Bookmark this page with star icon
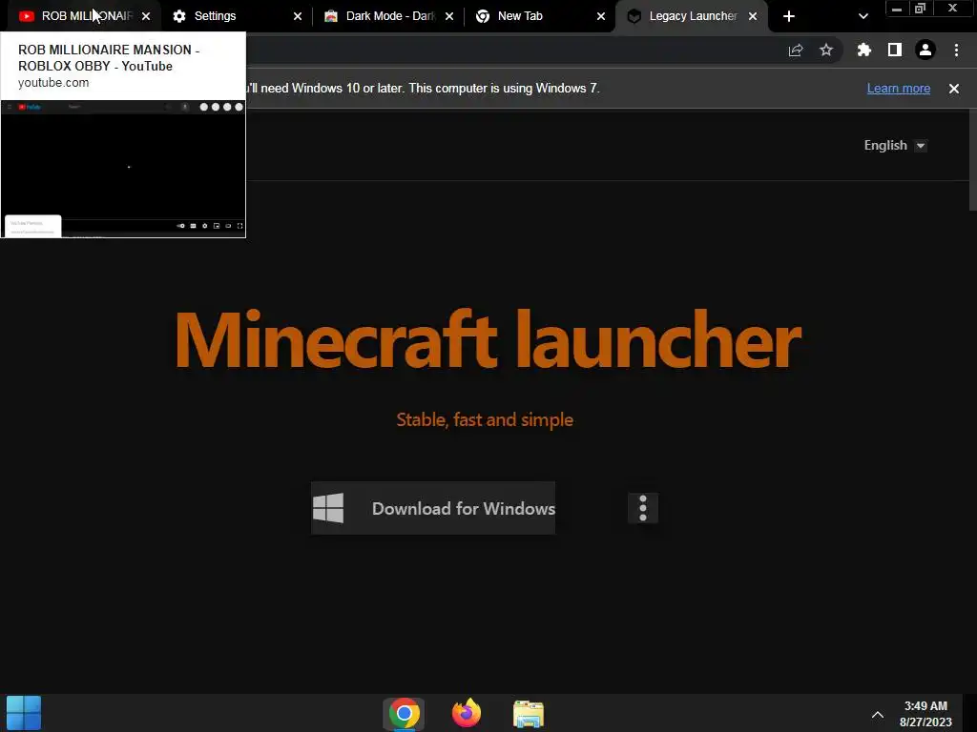 pyautogui.click(x=826, y=50)
